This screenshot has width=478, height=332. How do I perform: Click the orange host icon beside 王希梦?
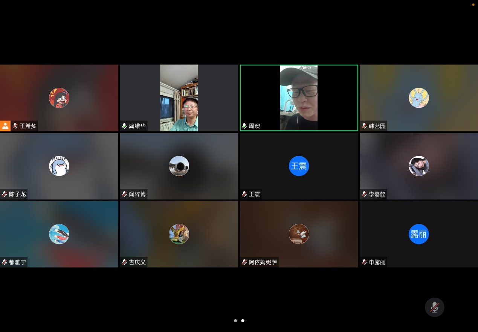[x=5, y=126]
